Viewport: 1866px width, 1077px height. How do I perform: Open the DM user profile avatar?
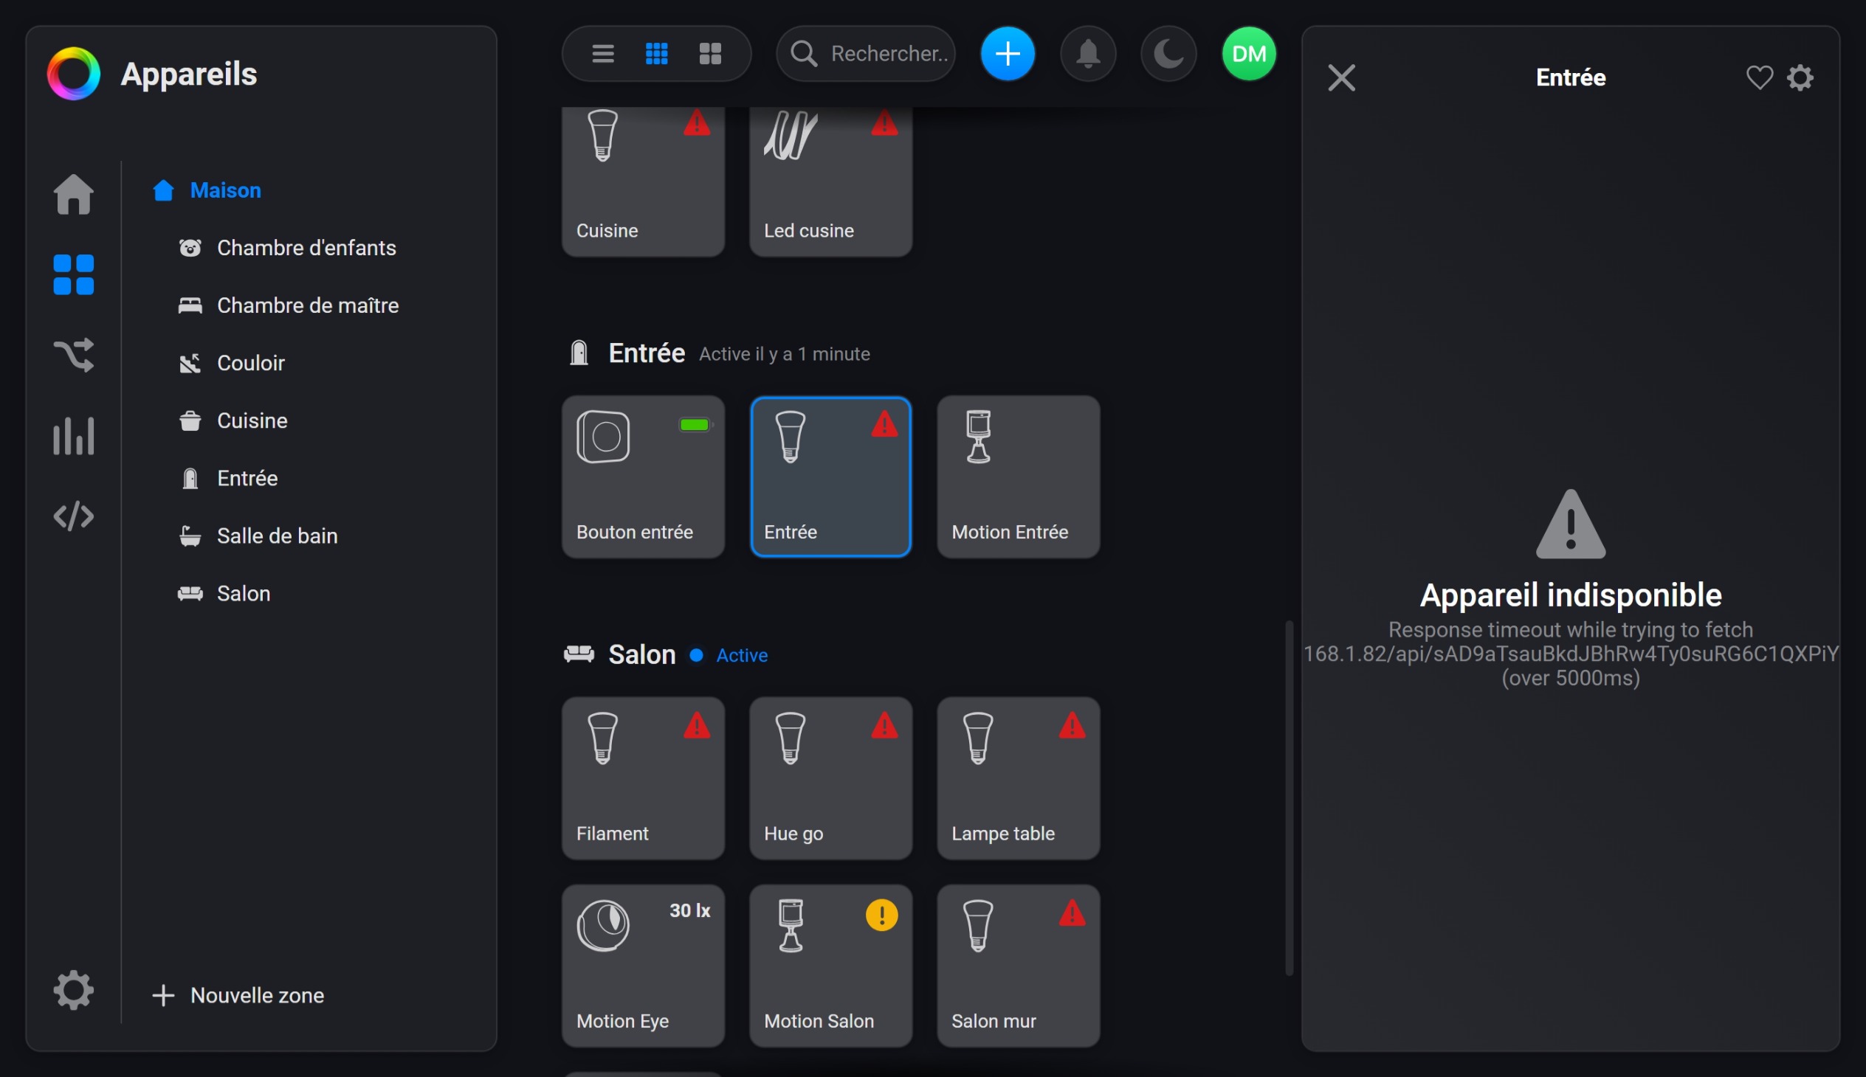[1248, 53]
